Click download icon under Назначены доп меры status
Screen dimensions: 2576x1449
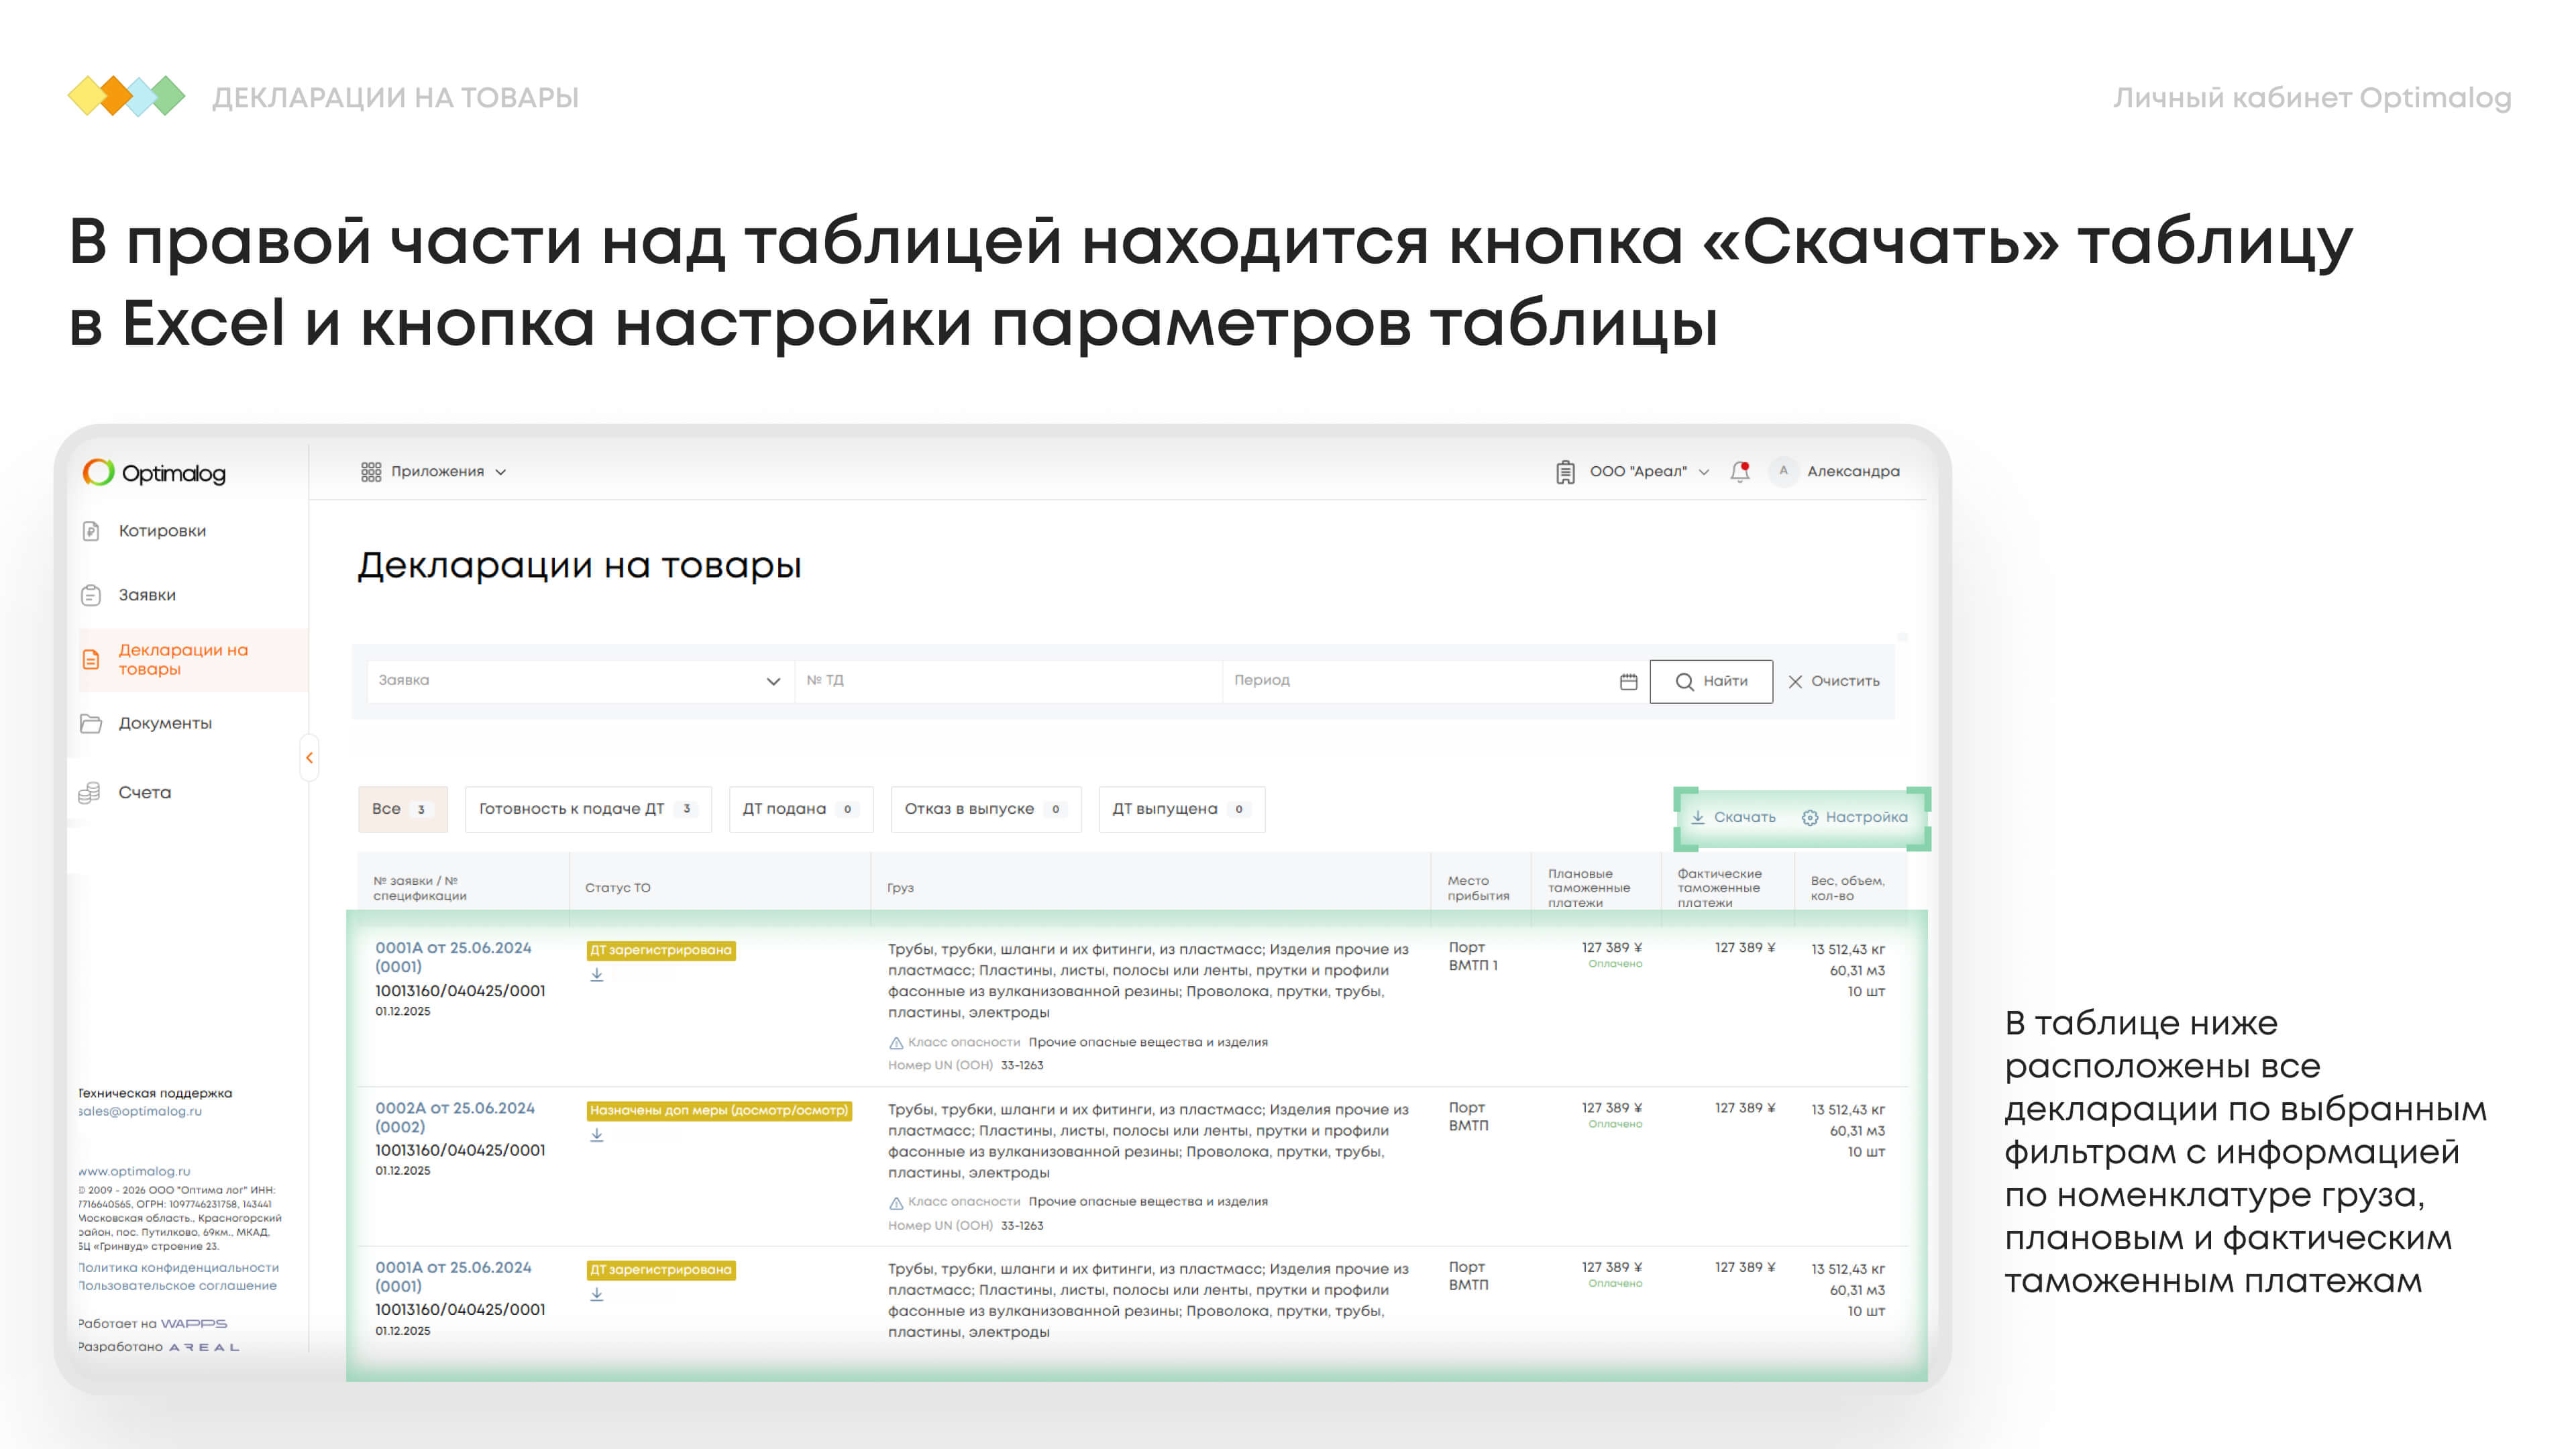(x=597, y=1135)
